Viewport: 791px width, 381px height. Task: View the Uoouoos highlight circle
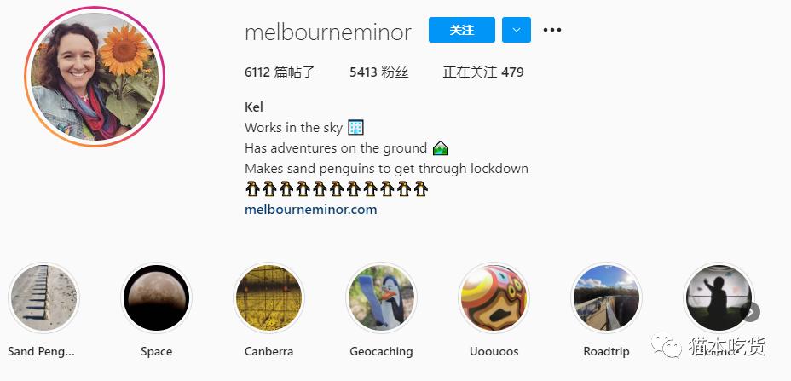tap(494, 297)
